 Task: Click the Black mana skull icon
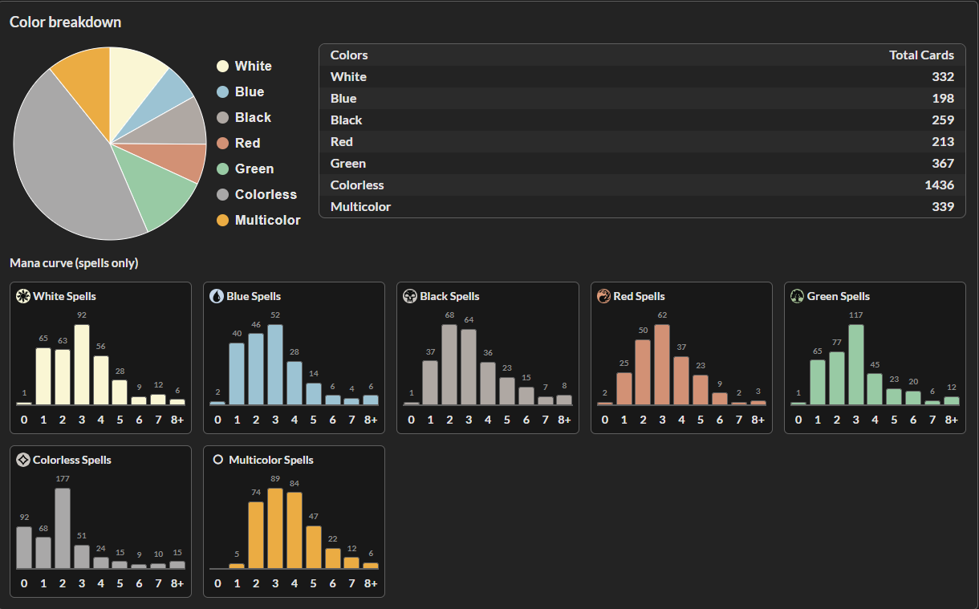(x=410, y=296)
